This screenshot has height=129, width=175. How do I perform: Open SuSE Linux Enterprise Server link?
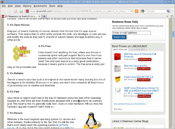tap(142, 91)
